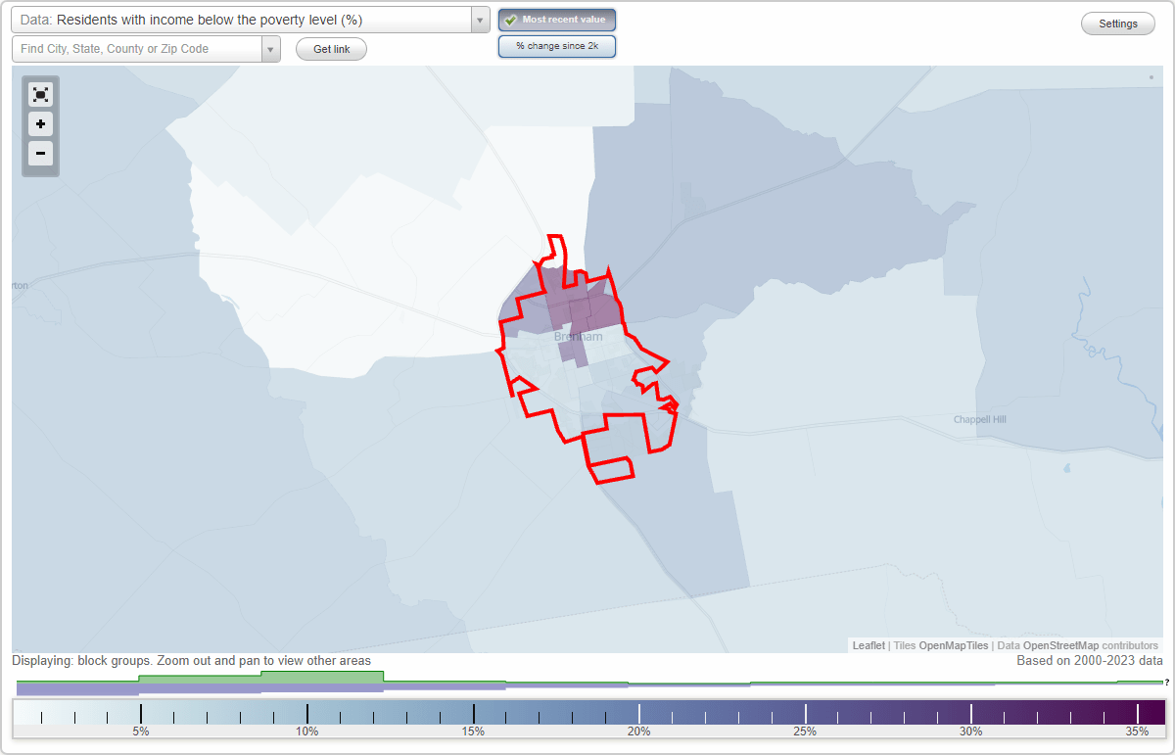Click the green checkmark on Most recent value

(510, 19)
